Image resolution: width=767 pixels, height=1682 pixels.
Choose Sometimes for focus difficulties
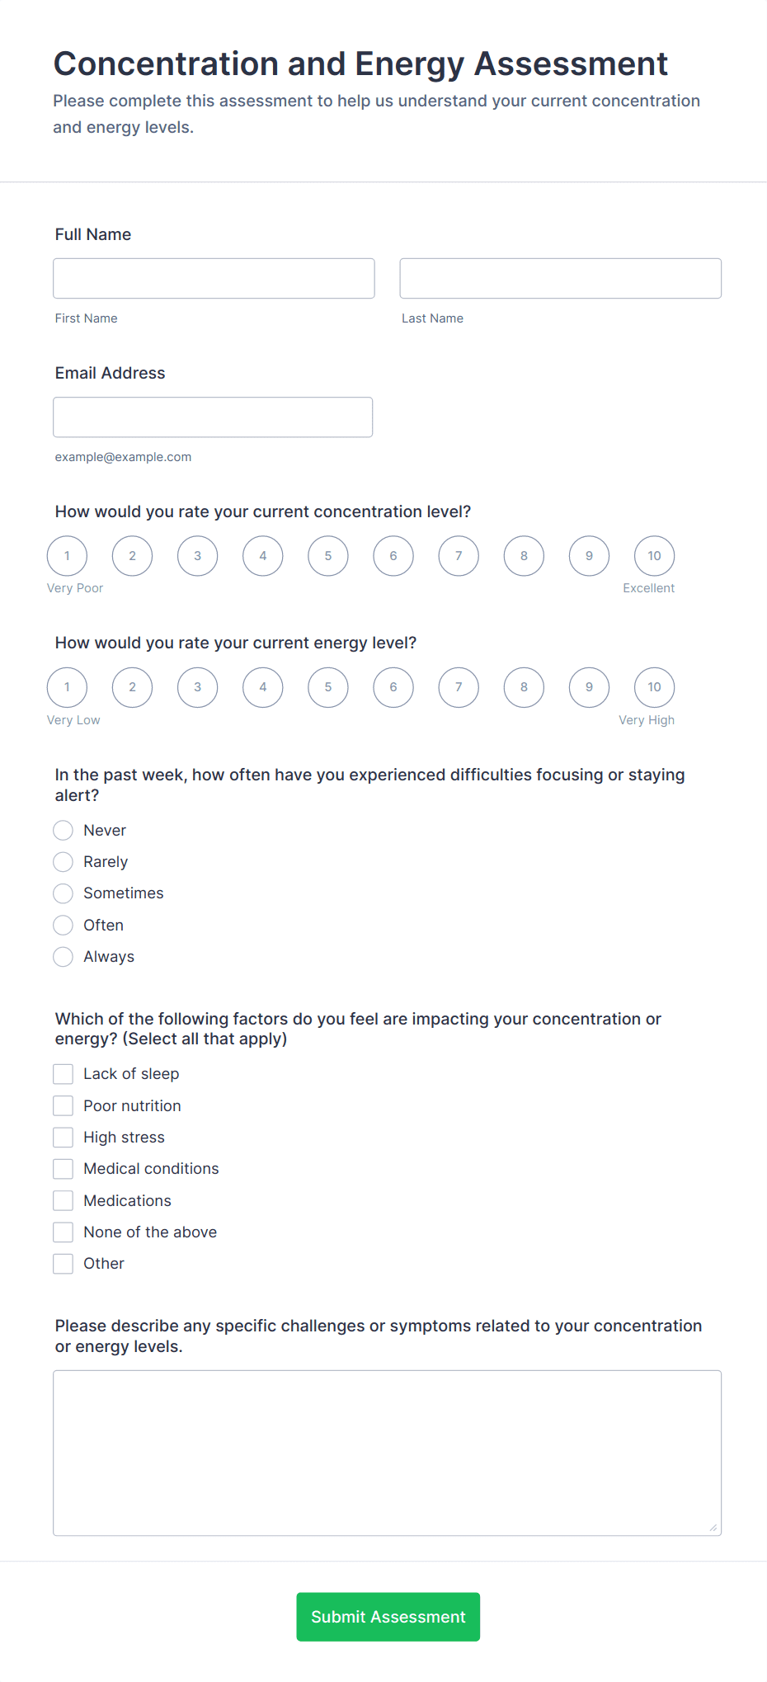click(64, 893)
